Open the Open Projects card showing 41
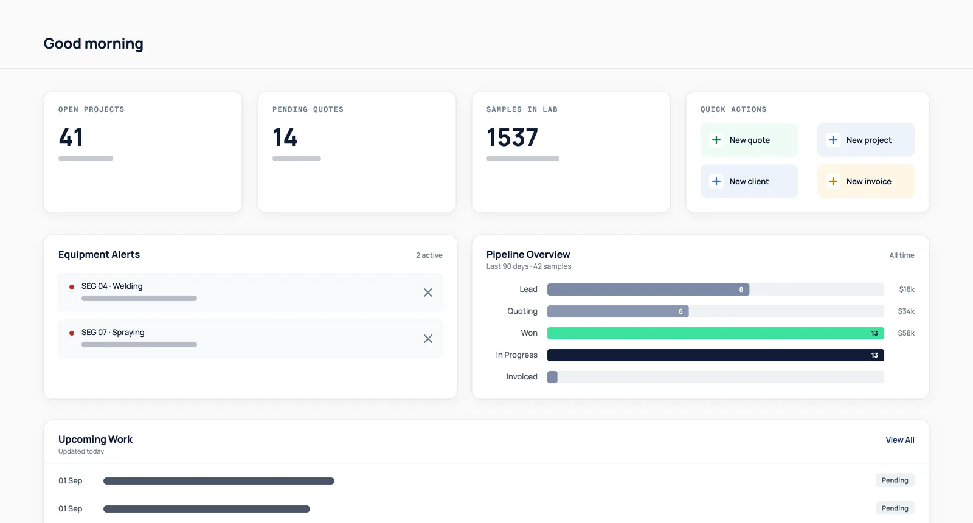Screen dimensions: 973x523 coord(143,152)
